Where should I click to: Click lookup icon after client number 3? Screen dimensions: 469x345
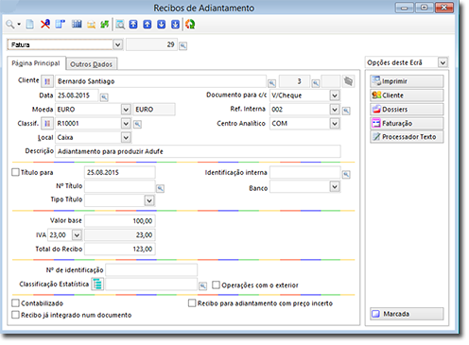316,83
